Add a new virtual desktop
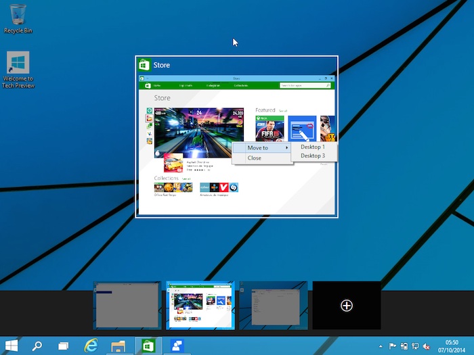The image size is (474, 355). 346,306
